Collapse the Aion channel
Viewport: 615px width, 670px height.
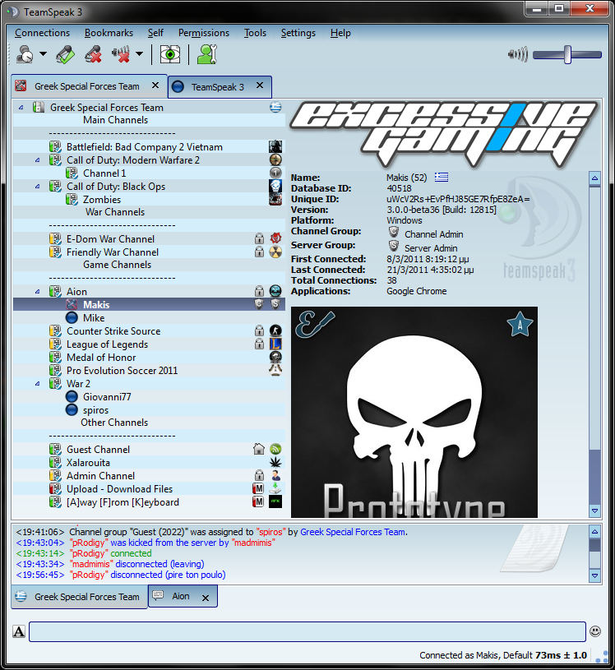(x=38, y=292)
